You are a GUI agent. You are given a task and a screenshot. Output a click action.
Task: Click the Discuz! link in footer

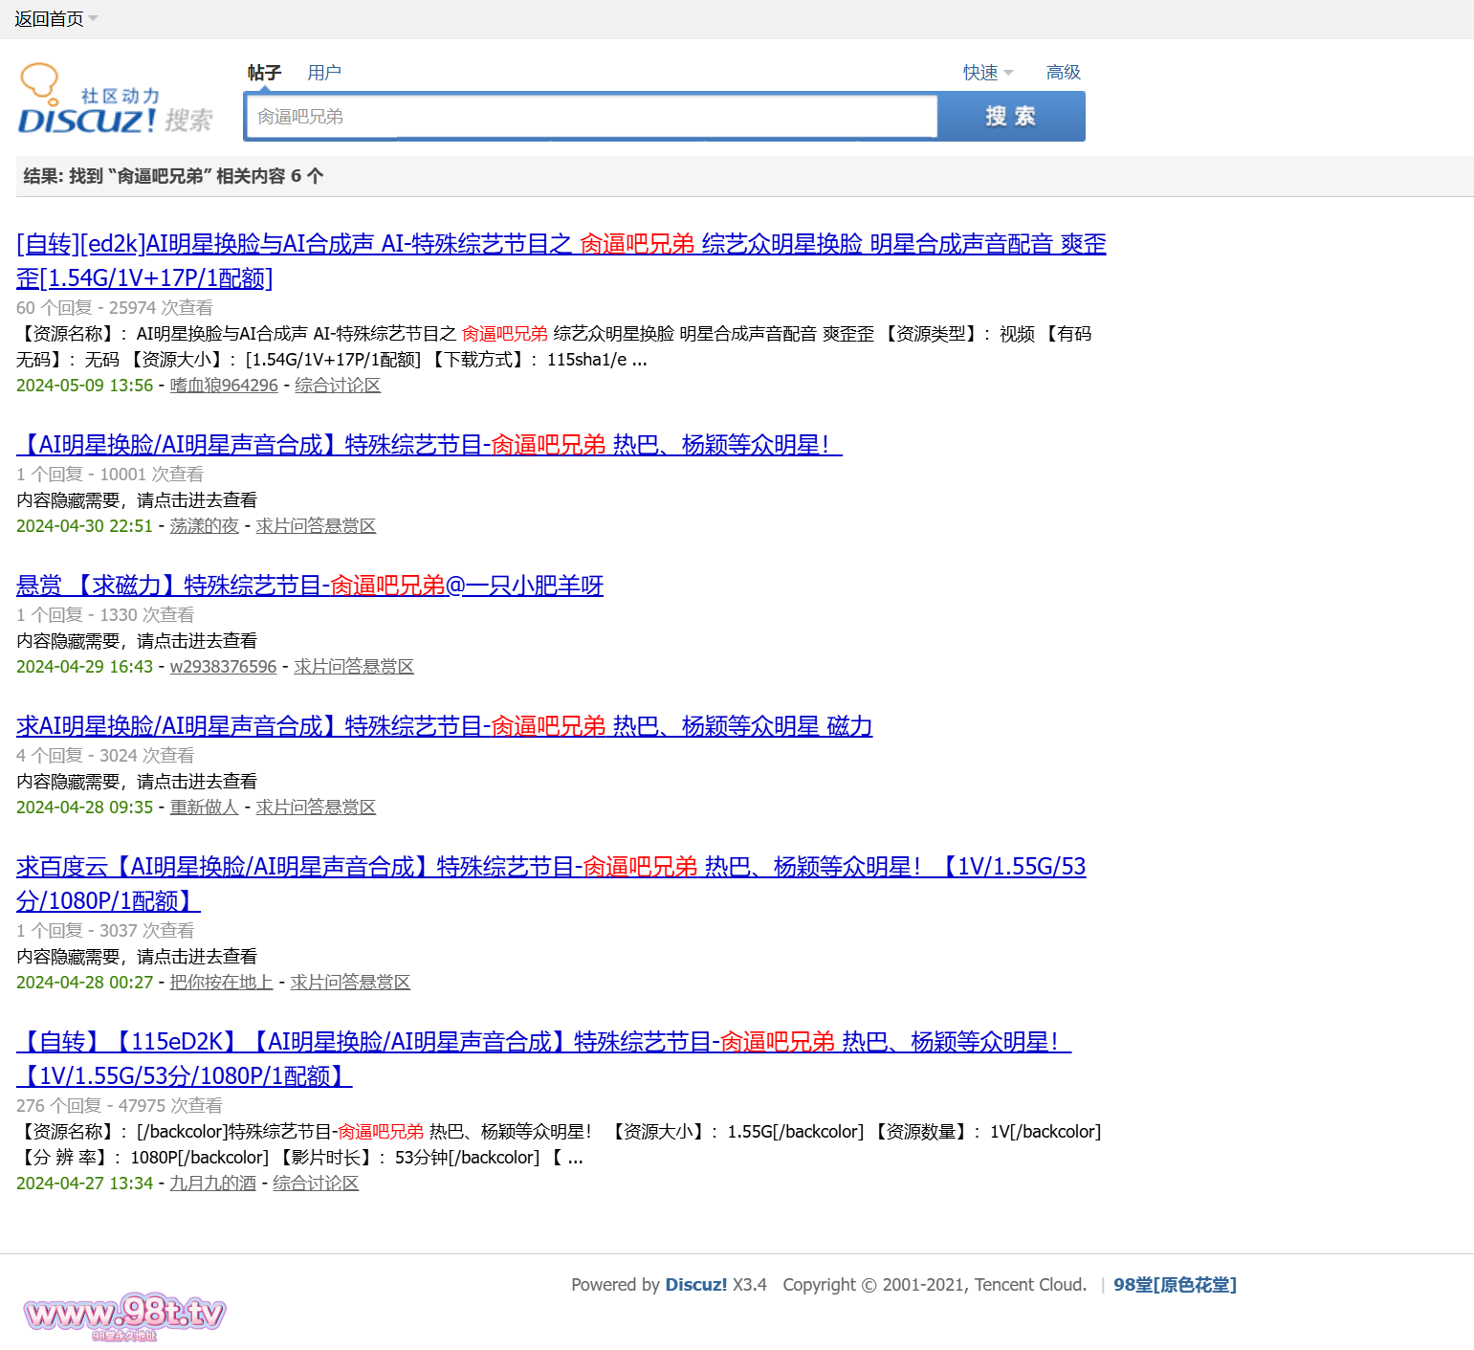pos(696,1285)
